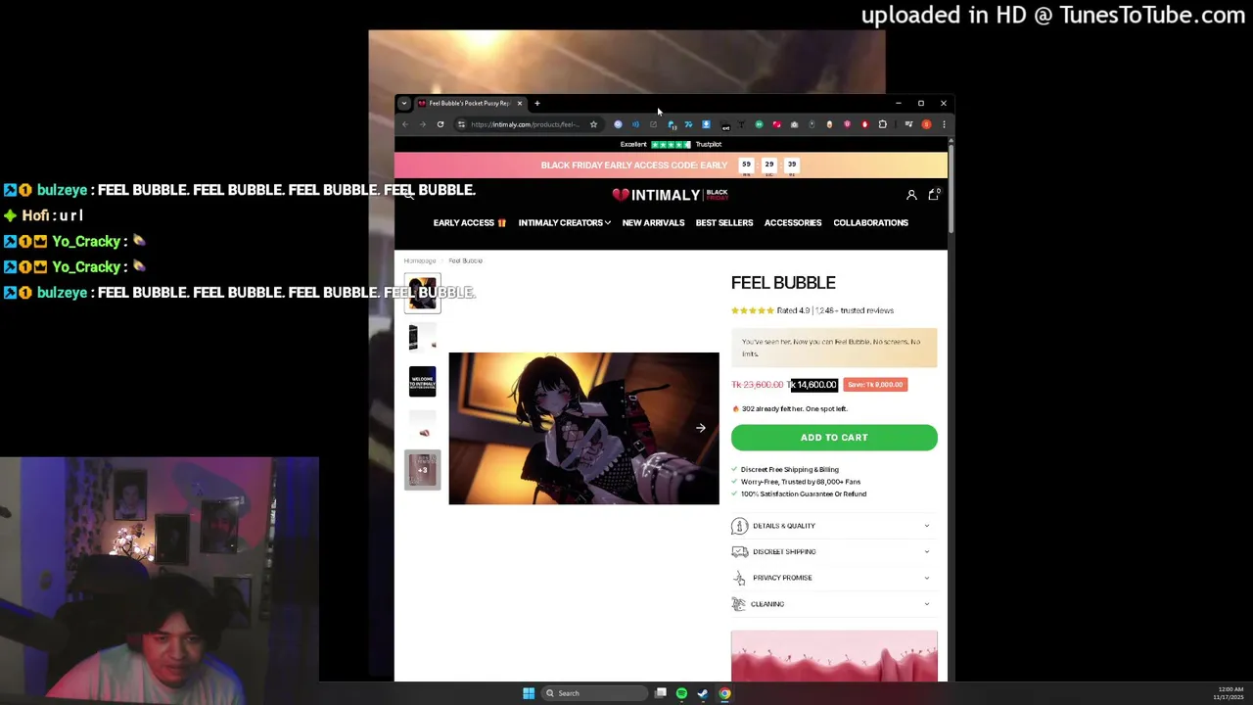The image size is (1253, 705).
Task: Select the second product thumbnail
Action: click(423, 337)
